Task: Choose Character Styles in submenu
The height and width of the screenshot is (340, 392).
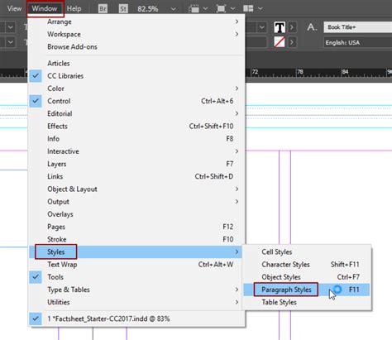Action: point(307,265)
